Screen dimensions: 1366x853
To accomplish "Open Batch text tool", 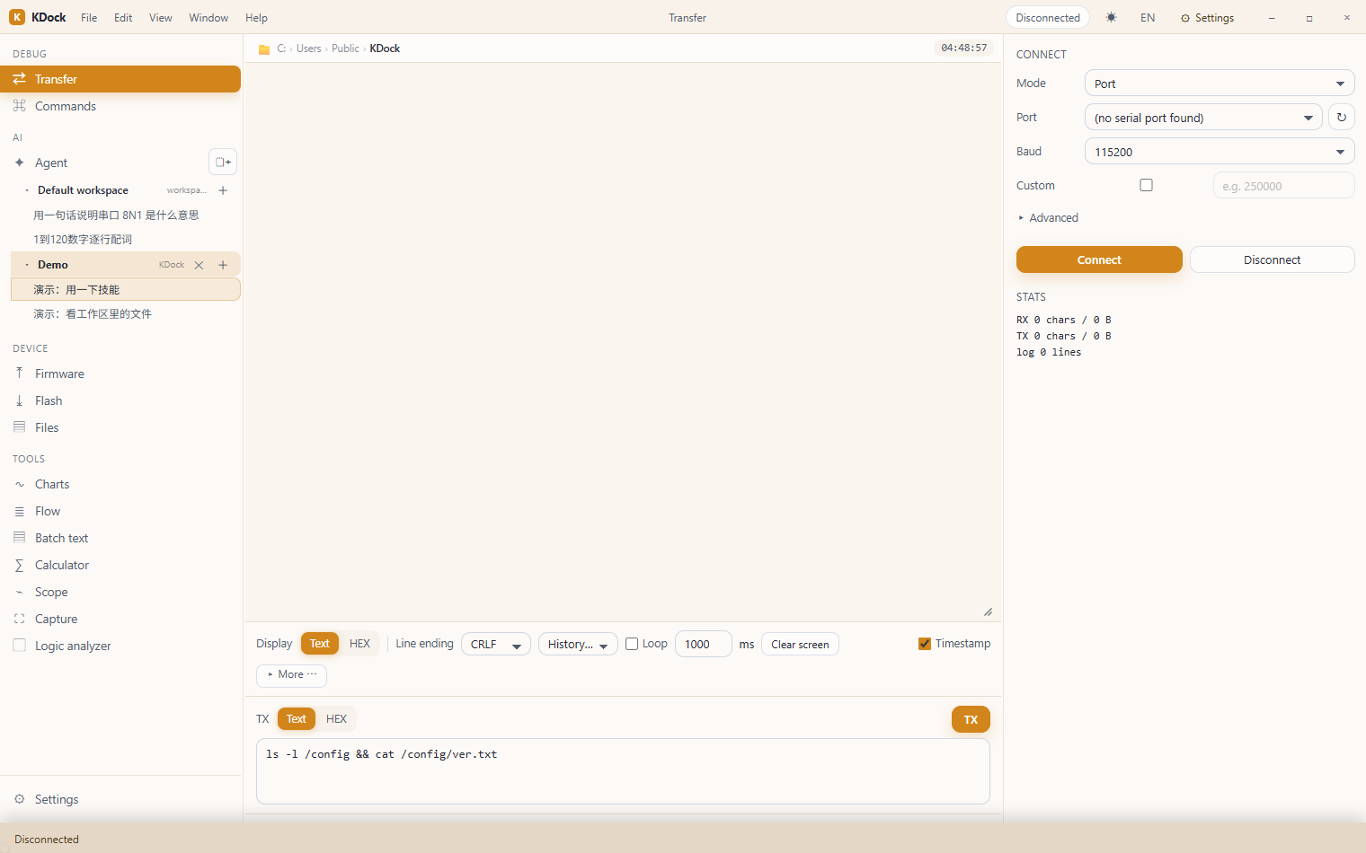I will point(120,538).
